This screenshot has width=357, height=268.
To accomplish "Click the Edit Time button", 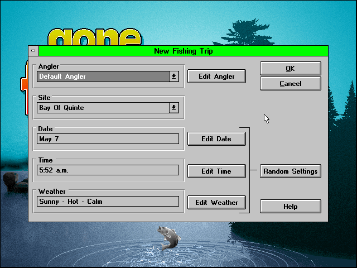I will (x=216, y=171).
